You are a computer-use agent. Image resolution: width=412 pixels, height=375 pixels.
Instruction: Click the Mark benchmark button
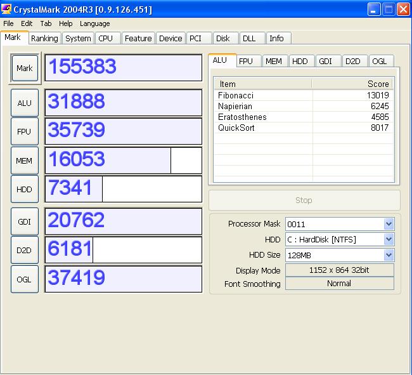coord(25,68)
